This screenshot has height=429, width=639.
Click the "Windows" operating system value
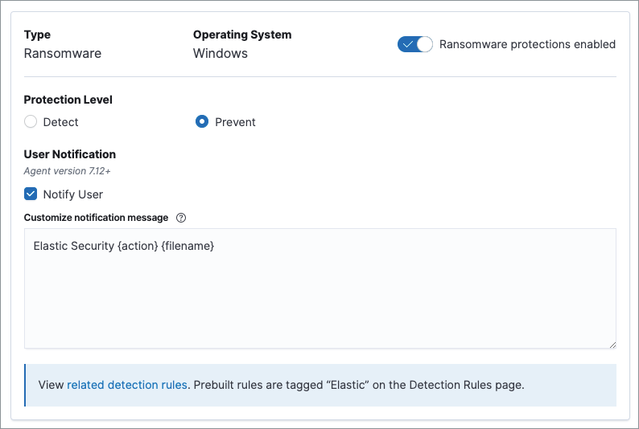(x=221, y=54)
